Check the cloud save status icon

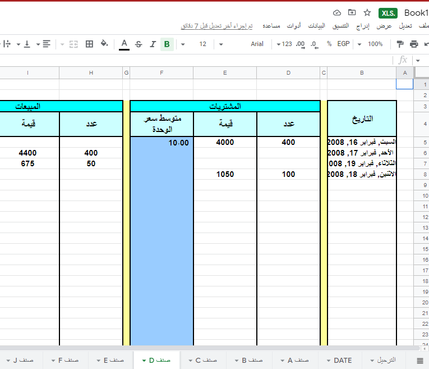point(337,12)
